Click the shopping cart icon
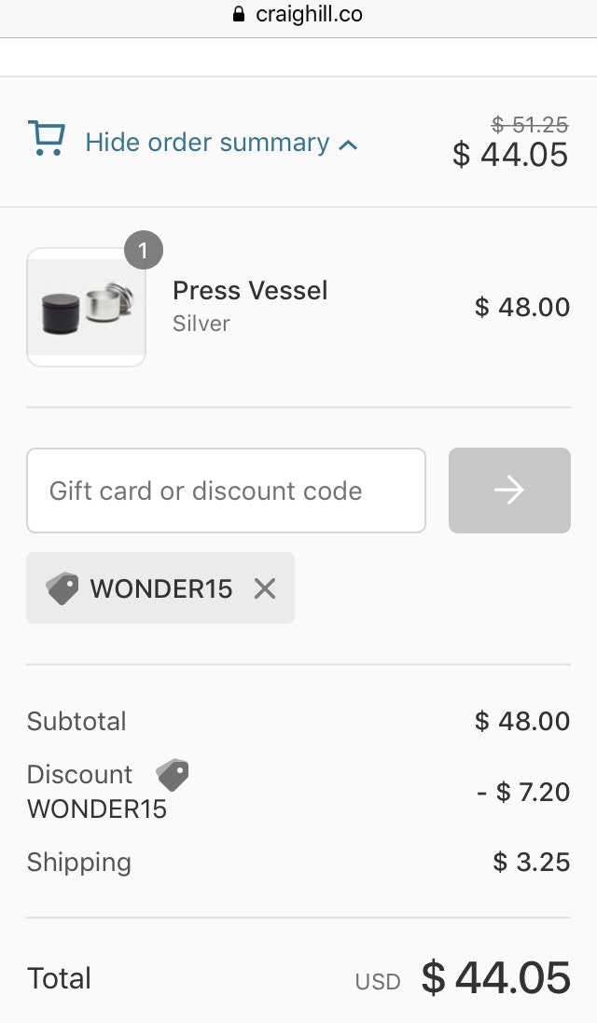Image resolution: width=597 pixels, height=1023 pixels. pyautogui.click(x=46, y=138)
